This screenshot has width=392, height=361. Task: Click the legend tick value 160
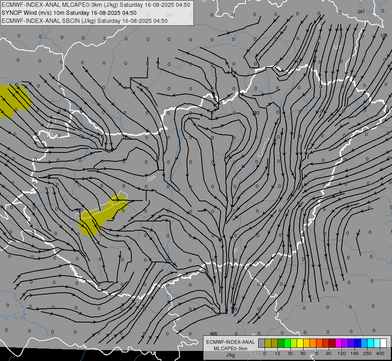pos(354,353)
